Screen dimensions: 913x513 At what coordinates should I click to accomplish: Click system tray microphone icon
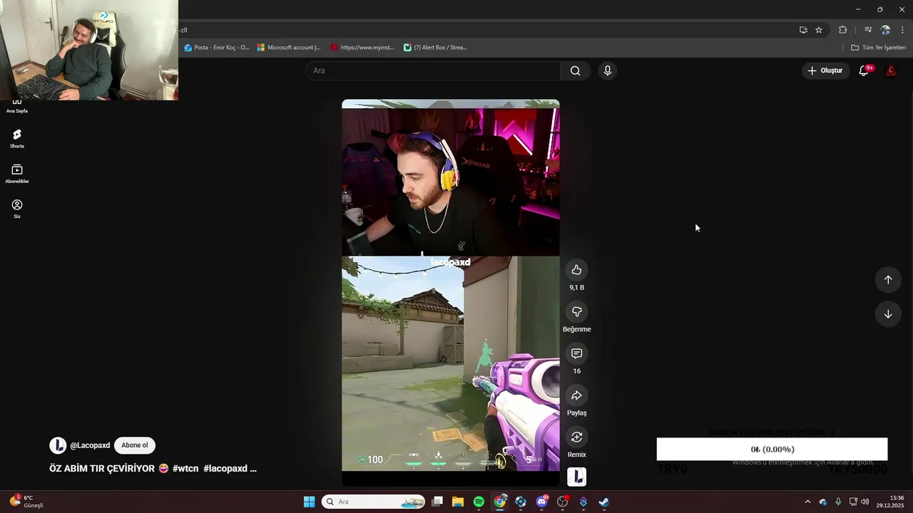point(838,502)
